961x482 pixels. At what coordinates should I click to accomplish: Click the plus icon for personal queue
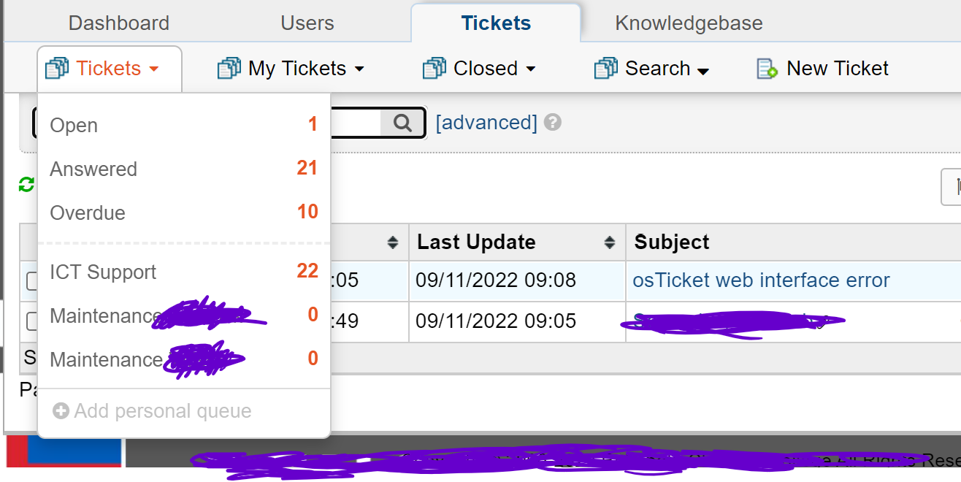61,411
